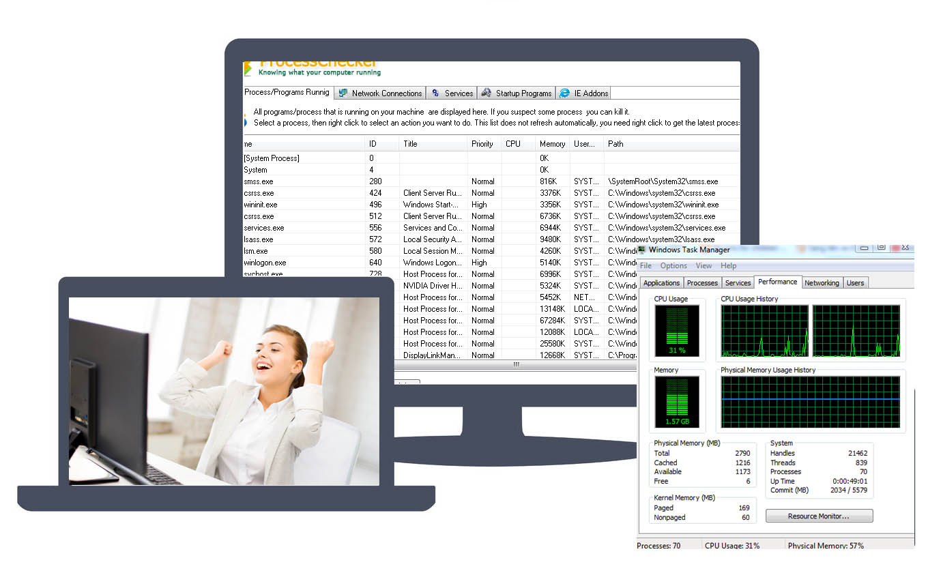Click the 'Processes: 70' status bar entry
The width and height of the screenshot is (928, 588).
(658, 546)
